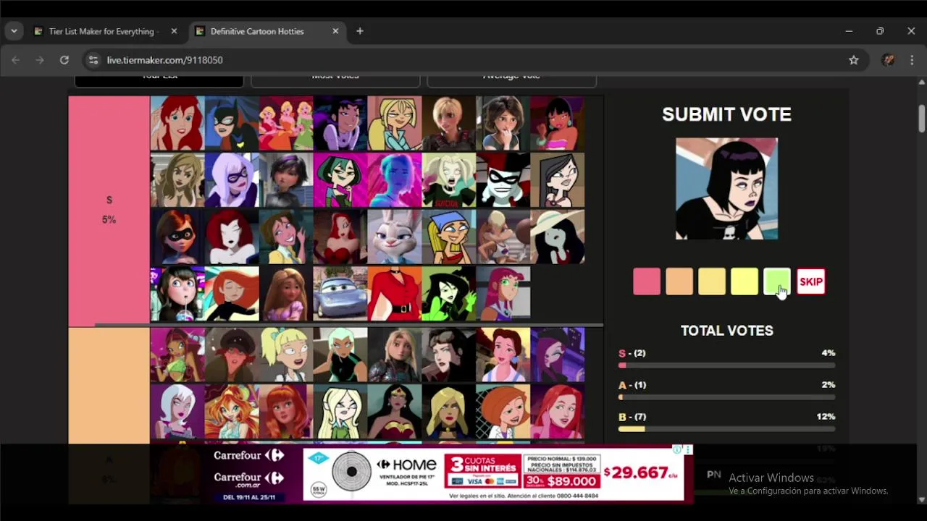Select the Harley Quinn thumbnail in S tier
927x521 pixels.
click(x=503, y=179)
